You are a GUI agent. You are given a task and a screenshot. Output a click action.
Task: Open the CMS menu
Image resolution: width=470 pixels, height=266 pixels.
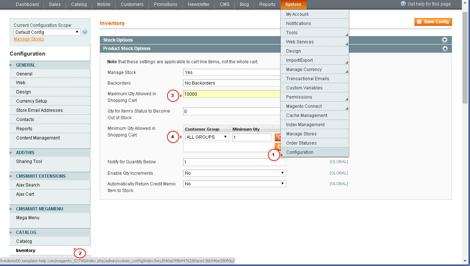pos(225,4)
